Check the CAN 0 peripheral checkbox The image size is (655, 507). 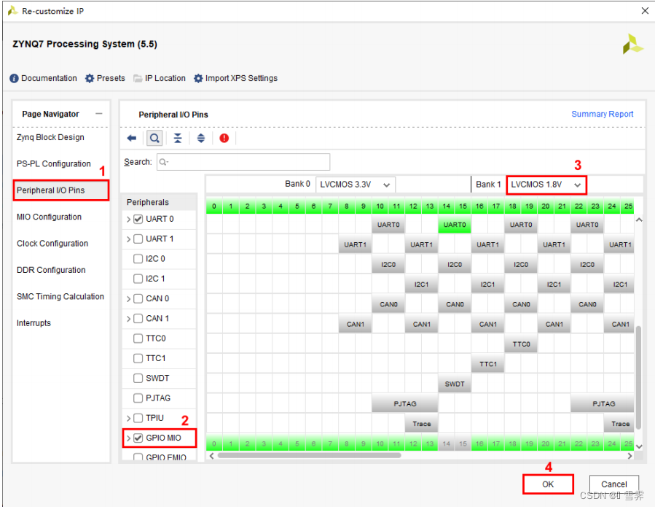click(x=138, y=298)
